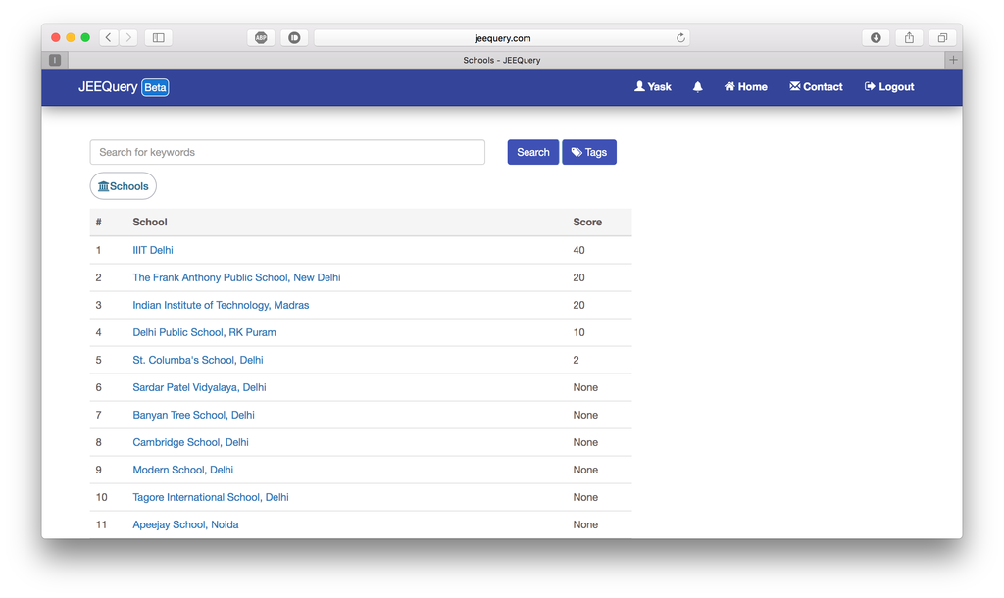Screen dimensions: 1004x598
Task: Click score 40 for IIIT Delhi
Action: point(578,250)
